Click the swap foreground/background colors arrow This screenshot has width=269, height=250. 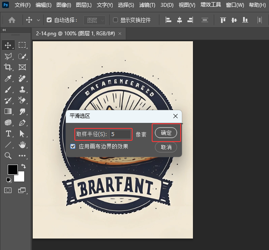coord(23,166)
